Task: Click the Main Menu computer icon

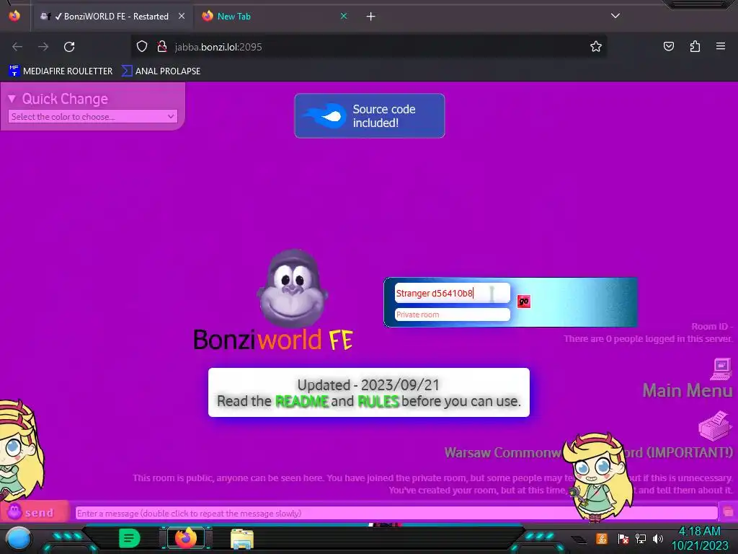Action: click(721, 369)
